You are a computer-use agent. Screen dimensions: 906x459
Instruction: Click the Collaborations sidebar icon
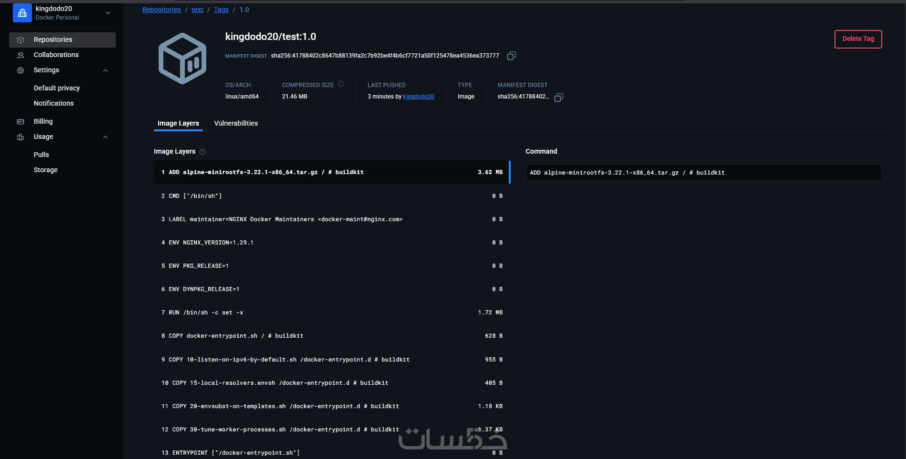pos(20,55)
